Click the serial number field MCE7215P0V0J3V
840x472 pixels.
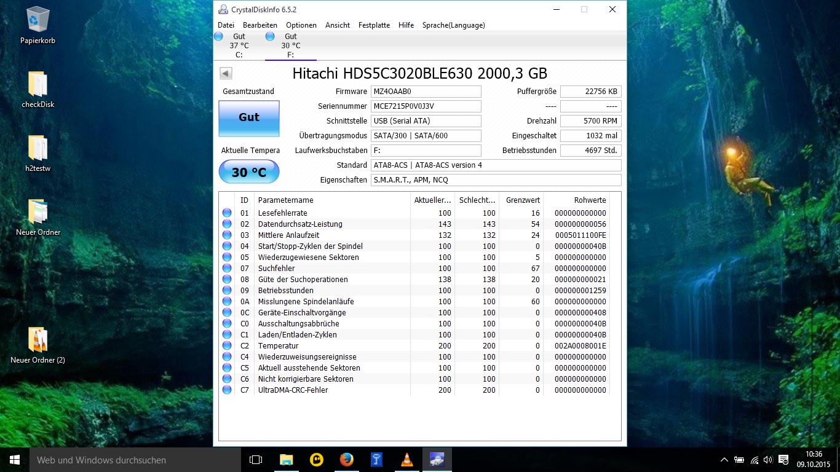pos(426,106)
